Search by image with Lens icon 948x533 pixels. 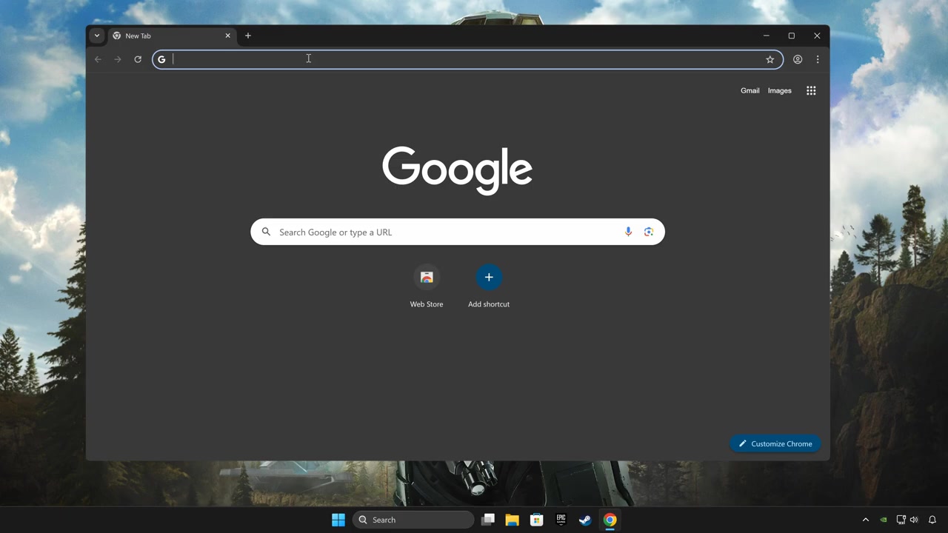pos(649,232)
